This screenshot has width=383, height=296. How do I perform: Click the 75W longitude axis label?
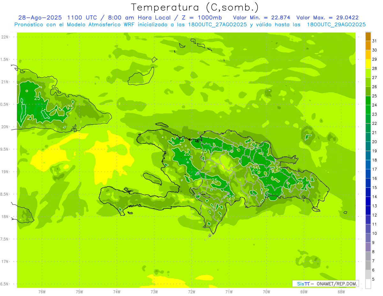(x=79, y=292)
